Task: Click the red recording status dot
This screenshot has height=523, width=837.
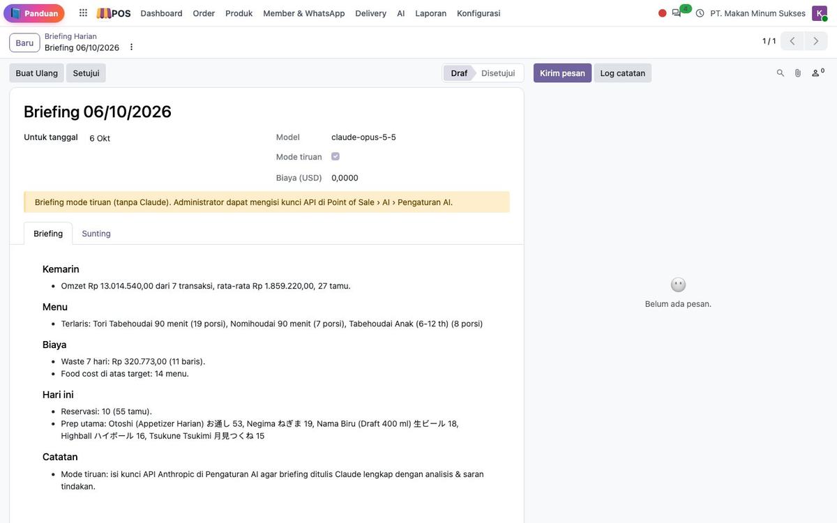Action: tap(663, 13)
